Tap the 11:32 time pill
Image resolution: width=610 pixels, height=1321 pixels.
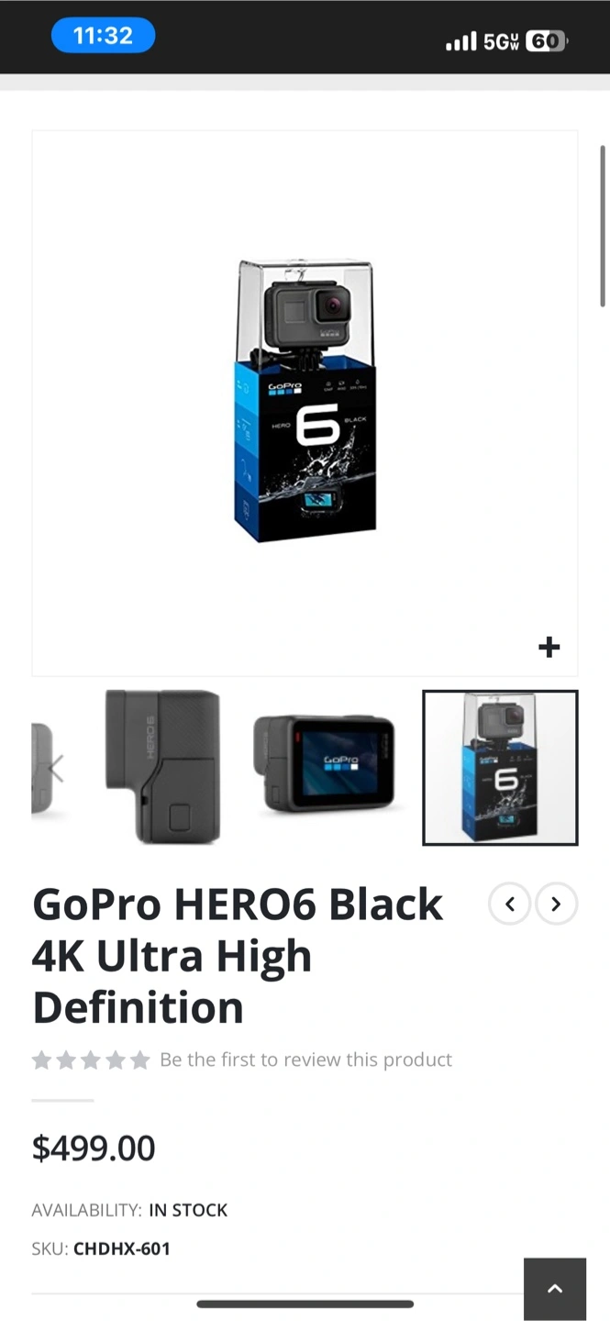pos(103,37)
